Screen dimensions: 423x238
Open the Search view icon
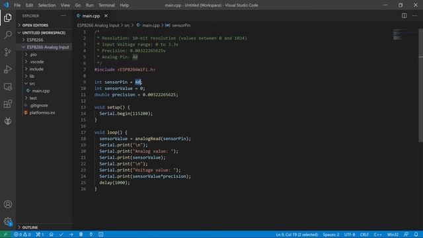[x=8, y=35]
